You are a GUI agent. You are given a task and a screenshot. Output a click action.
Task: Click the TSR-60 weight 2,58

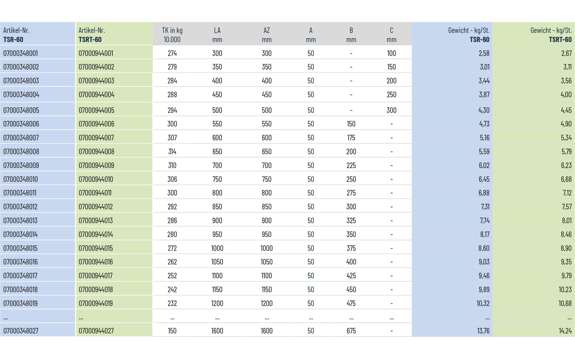[x=484, y=53]
